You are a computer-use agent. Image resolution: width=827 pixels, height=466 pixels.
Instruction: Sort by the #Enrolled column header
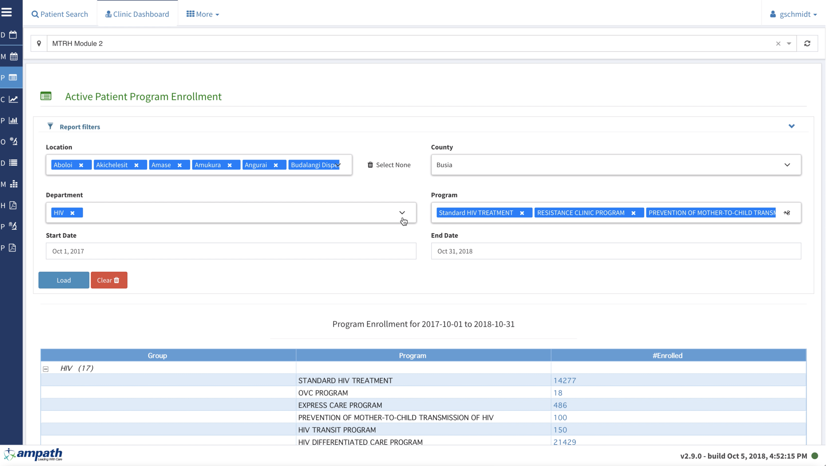pyautogui.click(x=679, y=355)
